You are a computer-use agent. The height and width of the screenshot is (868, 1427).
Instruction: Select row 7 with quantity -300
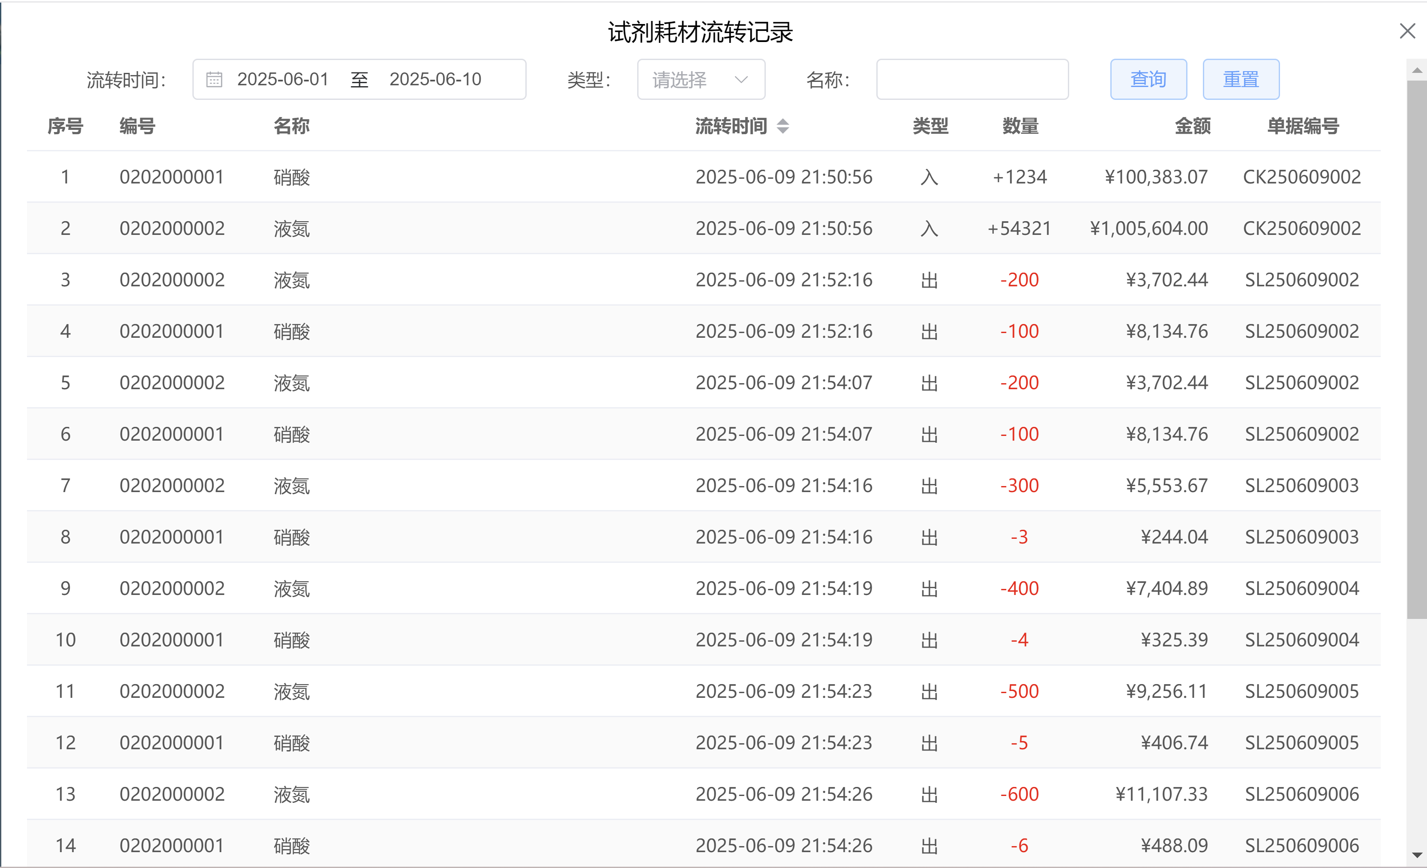pyautogui.click(x=1019, y=486)
